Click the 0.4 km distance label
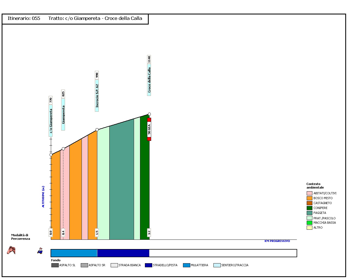This screenshot has height=279, width=348. [x=63, y=232]
